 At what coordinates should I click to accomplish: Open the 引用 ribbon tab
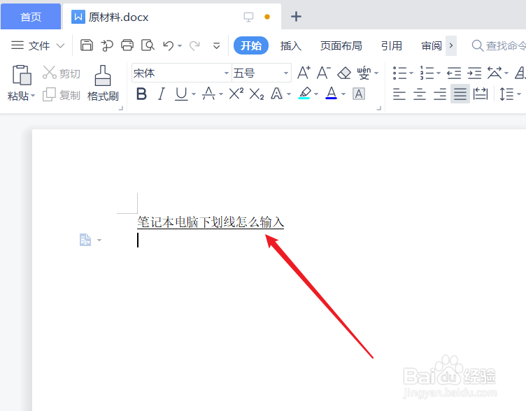pos(392,45)
